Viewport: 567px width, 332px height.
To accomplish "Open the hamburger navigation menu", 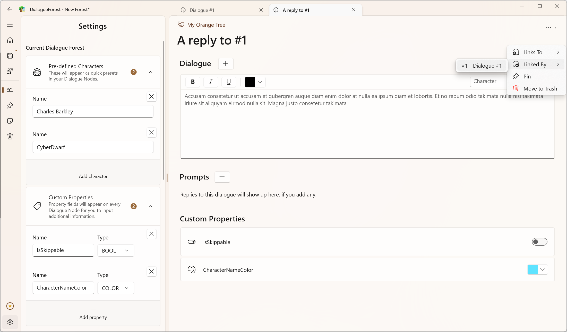I will 10,25.
